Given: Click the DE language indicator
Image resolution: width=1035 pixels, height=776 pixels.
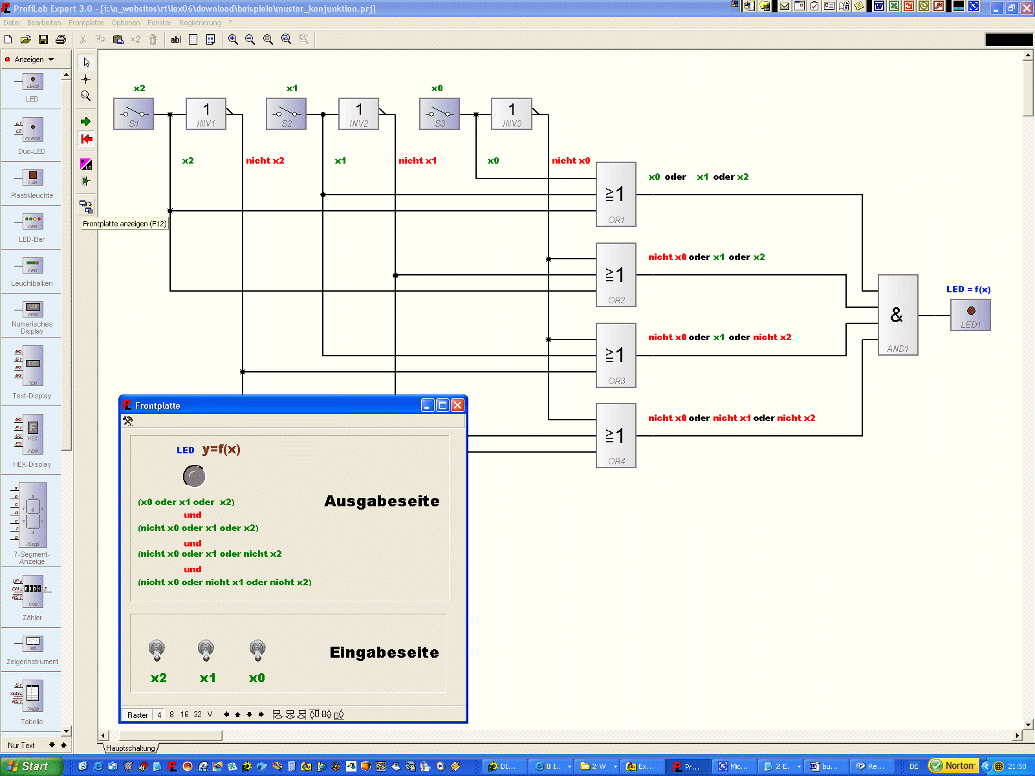Looking at the screenshot, I should tap(914, 766).
